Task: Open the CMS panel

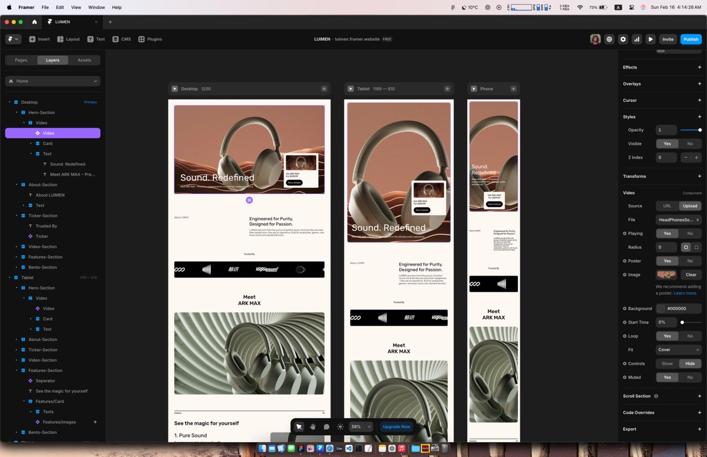Action: [x=121, y=39]
